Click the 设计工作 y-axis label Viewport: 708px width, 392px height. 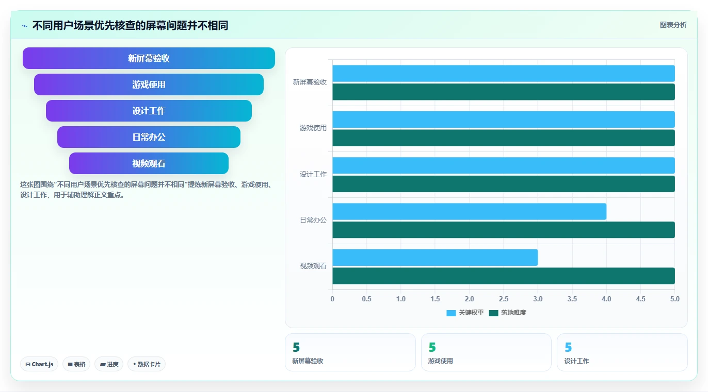click(313, 174)
